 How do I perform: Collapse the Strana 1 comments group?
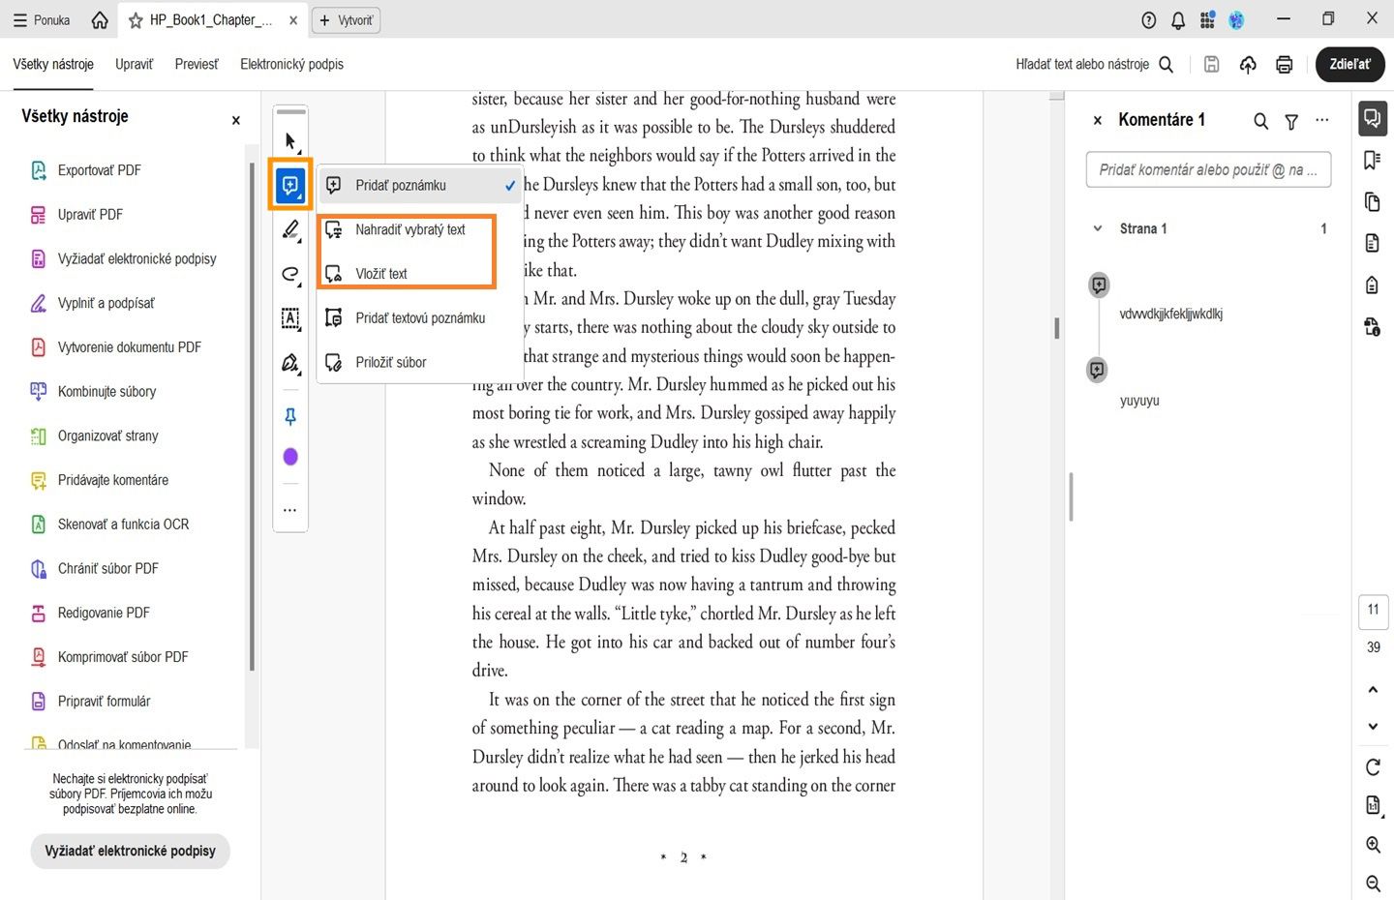pos(1098,228)
